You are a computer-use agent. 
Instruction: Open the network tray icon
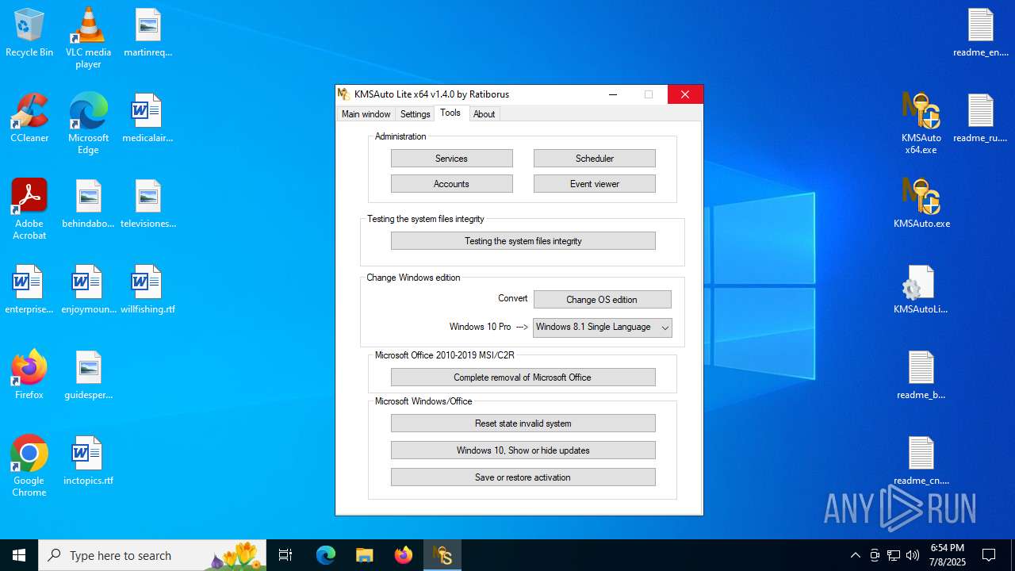pos(894,555)
